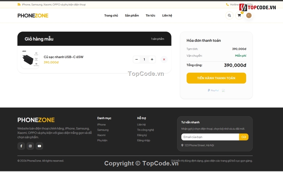Select the Miễn phí shipping value
283x172 pixels.
pos(241,56)
